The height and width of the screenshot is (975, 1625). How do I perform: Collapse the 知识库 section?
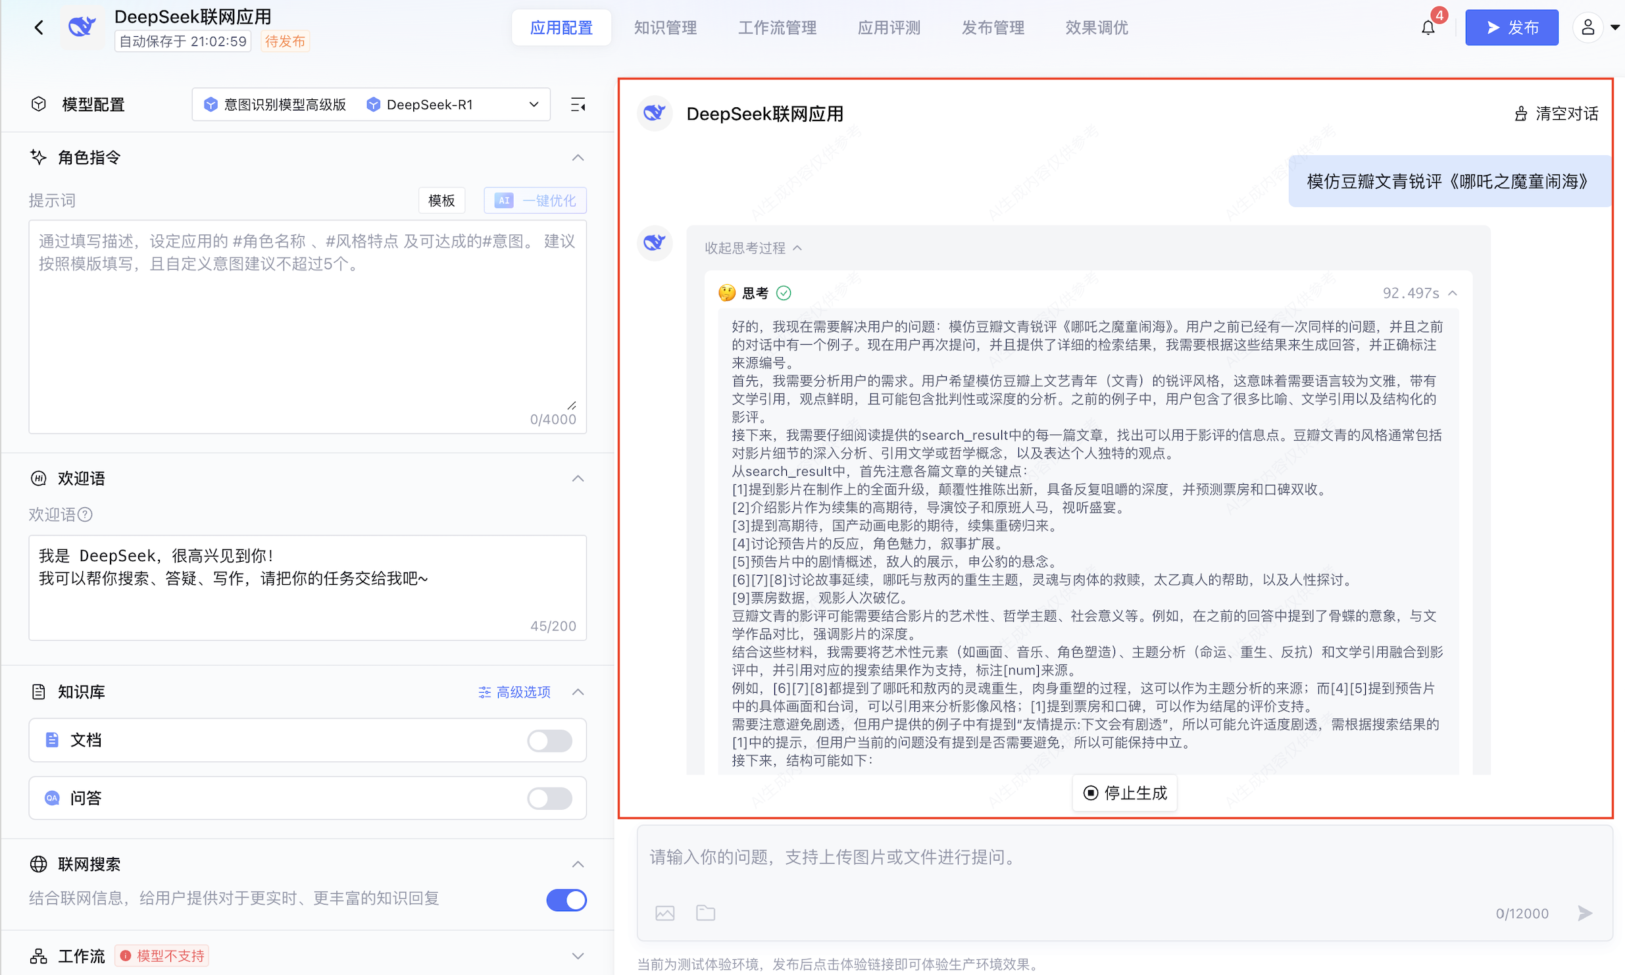[x=578, y=691]
